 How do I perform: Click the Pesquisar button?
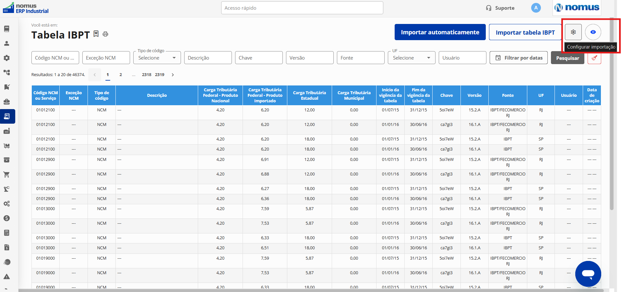[x=567, y=58]
